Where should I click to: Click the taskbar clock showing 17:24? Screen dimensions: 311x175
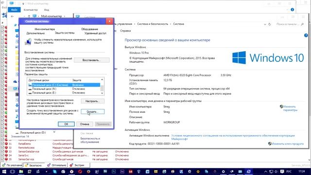(x=301, y=171)
